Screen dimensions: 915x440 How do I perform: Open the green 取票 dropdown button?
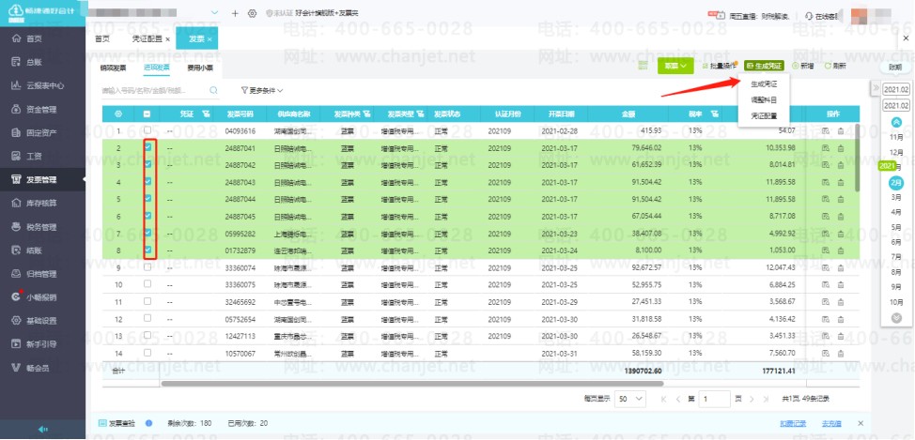(675, 66)
